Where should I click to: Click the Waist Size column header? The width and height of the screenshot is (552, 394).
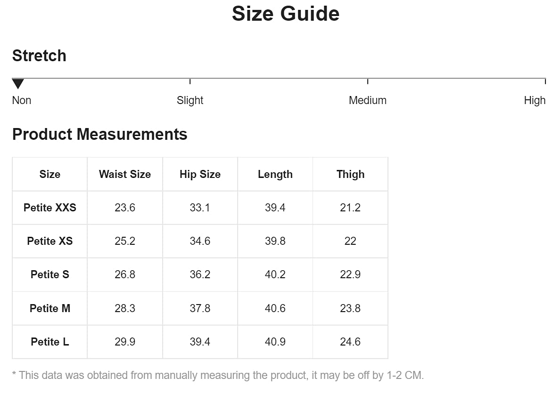(125, 174)
